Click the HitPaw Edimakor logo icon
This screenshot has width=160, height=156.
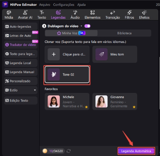pos(5,5)
